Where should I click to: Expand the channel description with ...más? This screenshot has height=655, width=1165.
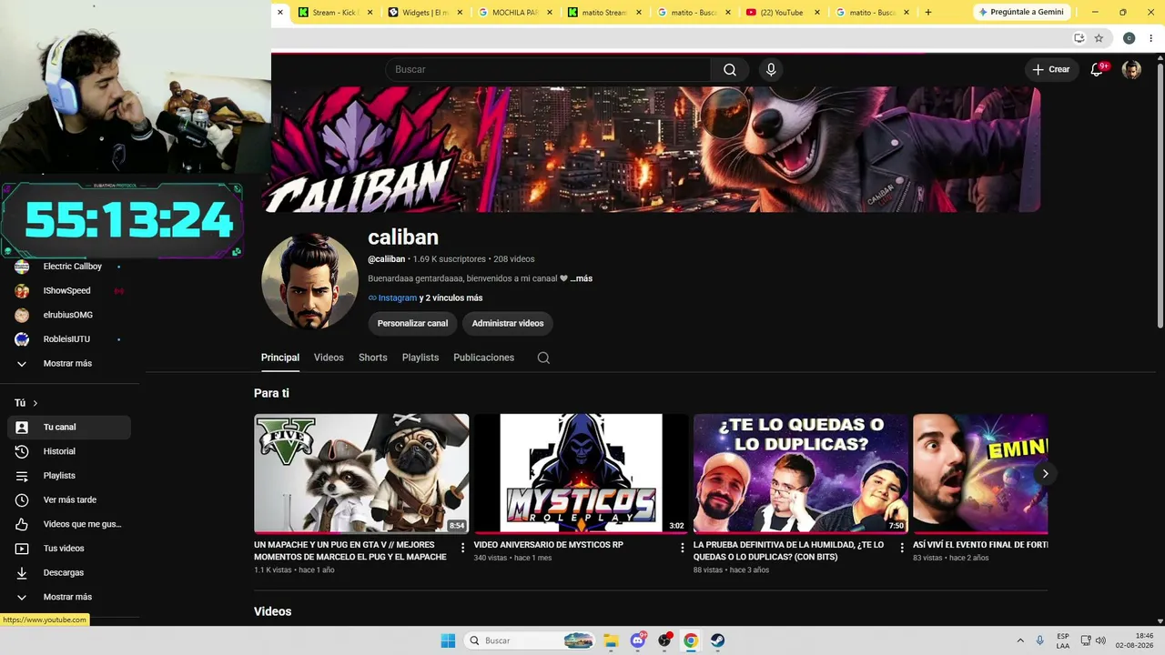click(582, 278)
